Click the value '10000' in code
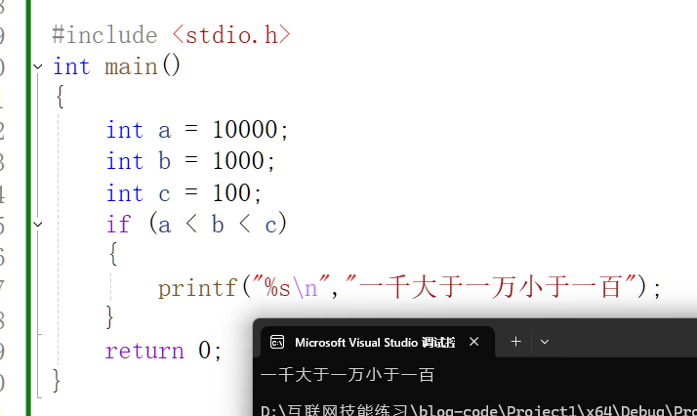 coord(245,130)
